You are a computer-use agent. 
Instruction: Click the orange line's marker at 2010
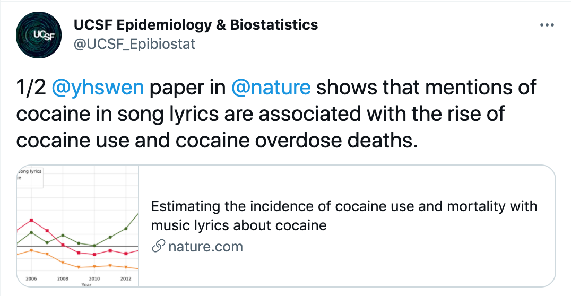point(94,266)
